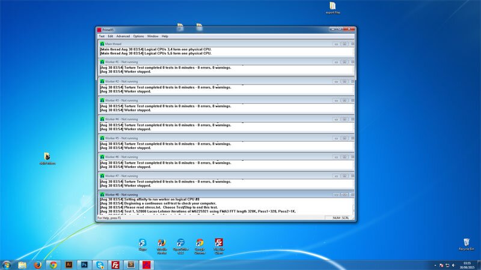
Task: Open the Options menu in Prime95
Action: (x=138, y=36)
